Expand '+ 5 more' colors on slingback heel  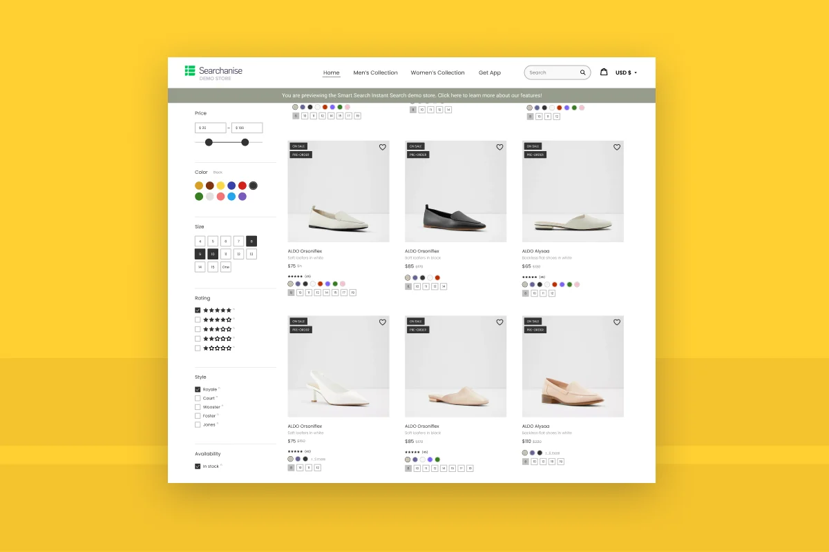click(x=318, y=459)
